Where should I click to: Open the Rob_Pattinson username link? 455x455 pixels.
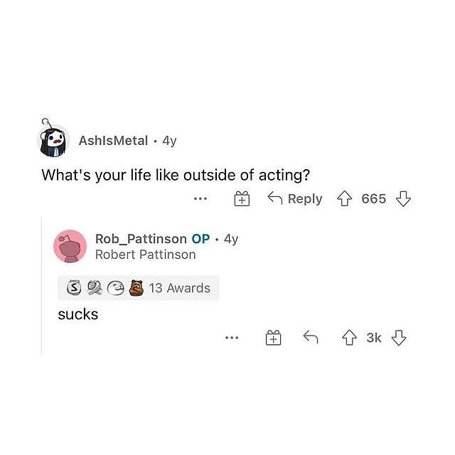141,239
